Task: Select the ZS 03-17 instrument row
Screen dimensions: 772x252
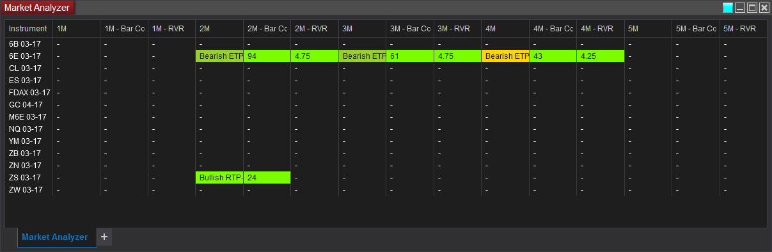Action: tap(386, 177)
